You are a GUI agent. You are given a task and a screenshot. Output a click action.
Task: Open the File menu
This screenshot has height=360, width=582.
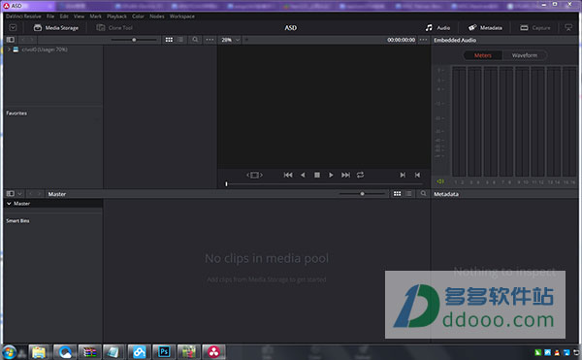click(50, 16)
